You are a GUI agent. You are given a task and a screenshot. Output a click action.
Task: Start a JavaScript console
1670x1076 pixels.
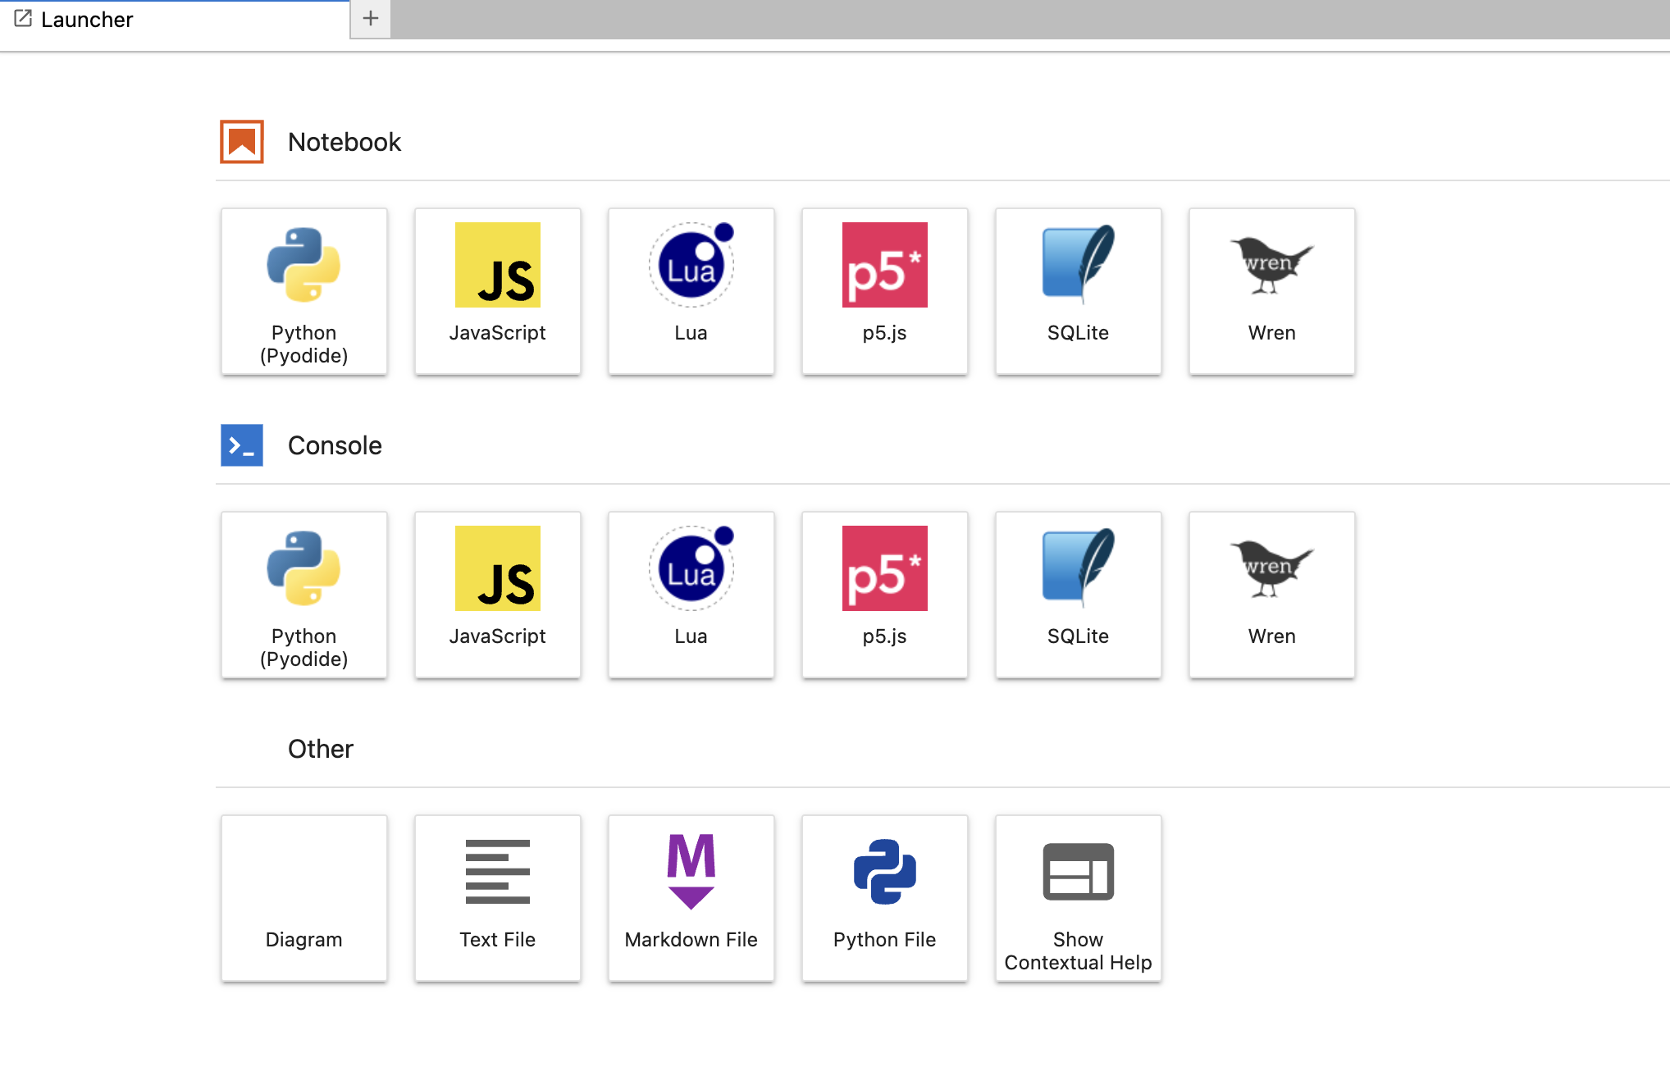497,595
